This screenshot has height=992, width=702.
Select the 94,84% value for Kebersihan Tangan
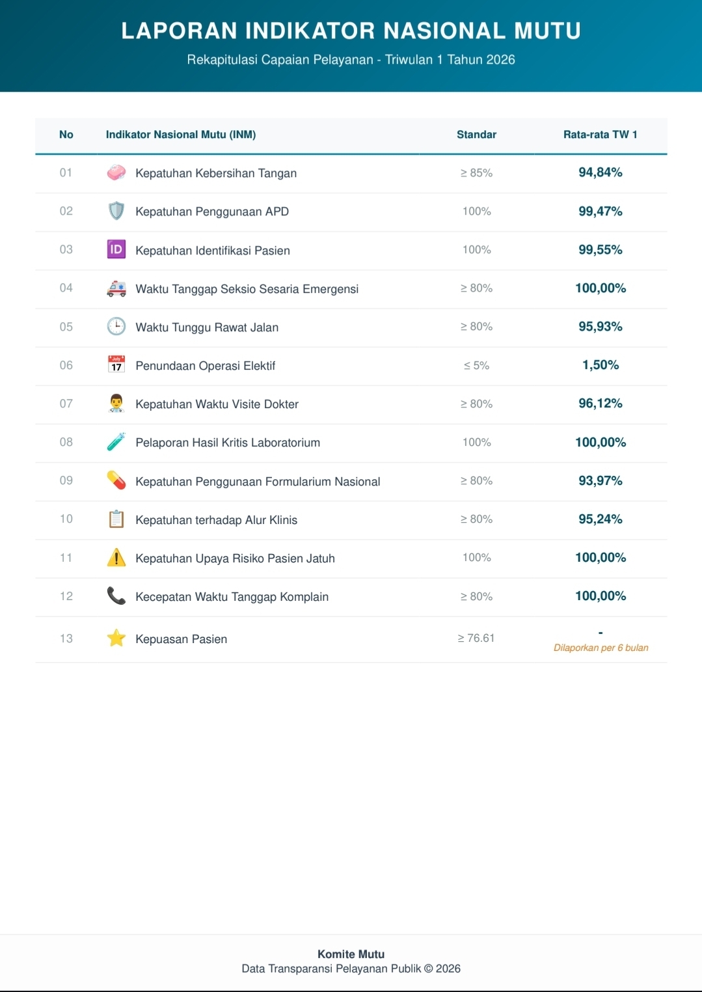(x=601, y=172)
